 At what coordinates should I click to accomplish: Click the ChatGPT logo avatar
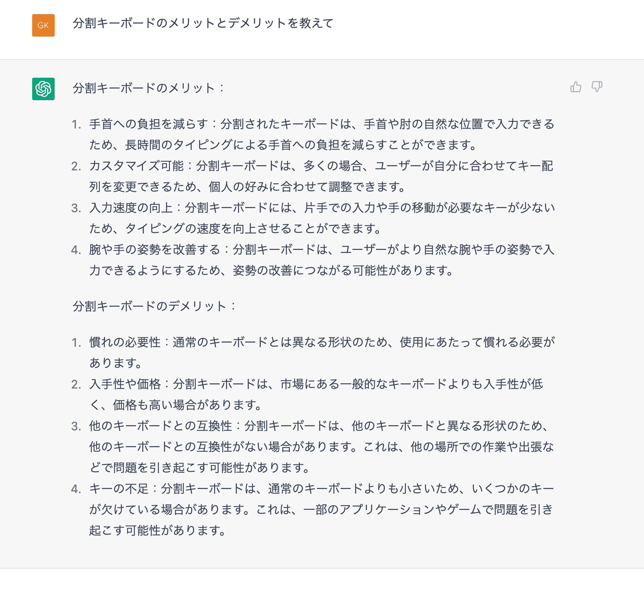pyautogui.click(x=43, y=88)
